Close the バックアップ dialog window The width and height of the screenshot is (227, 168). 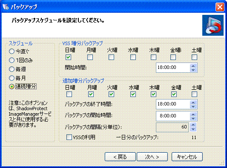(x=220, y=7)
